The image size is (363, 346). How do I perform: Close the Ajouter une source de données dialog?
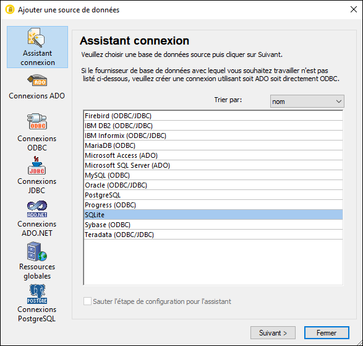(354, 9)
